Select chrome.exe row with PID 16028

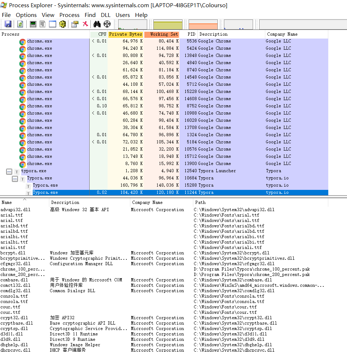click(164, 120)
